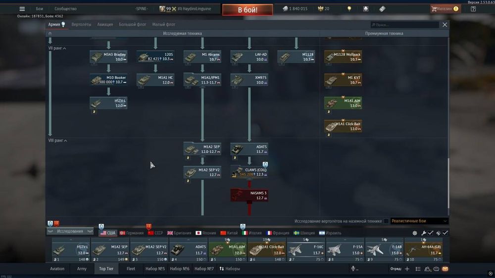Select the ADATS in research tree
Viewport: 495px width, 278px height.
pos(249,149)
